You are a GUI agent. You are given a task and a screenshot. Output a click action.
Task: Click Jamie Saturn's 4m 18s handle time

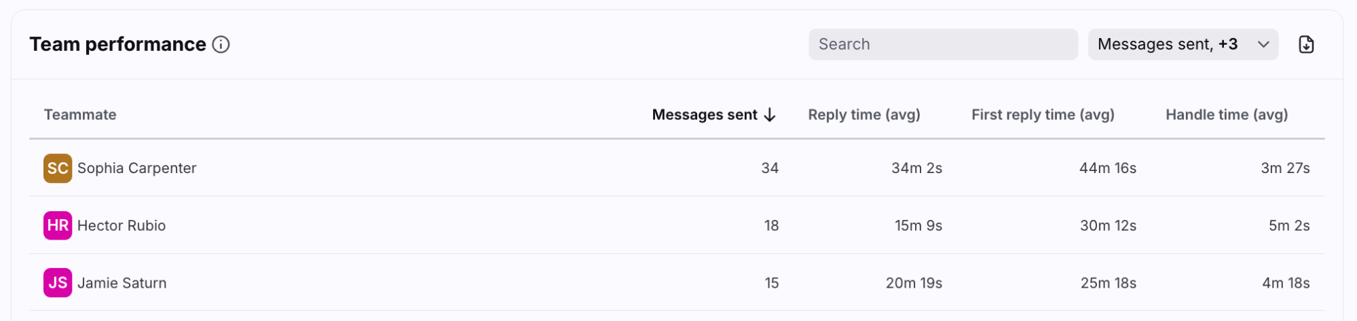(1286, 283)
